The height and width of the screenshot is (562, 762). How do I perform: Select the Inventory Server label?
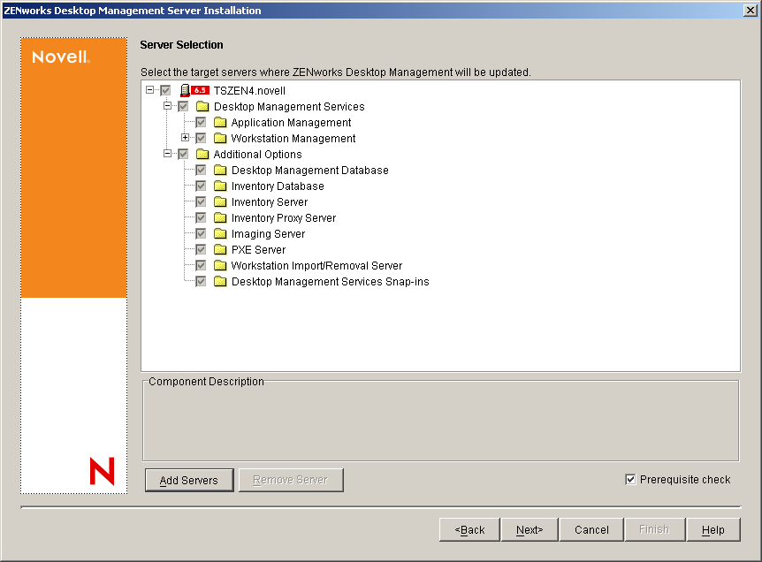(270, 202)
